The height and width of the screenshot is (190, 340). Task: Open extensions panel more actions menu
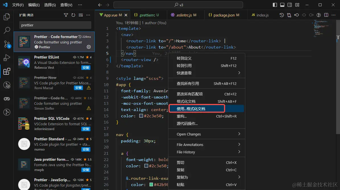click(88, 15)
